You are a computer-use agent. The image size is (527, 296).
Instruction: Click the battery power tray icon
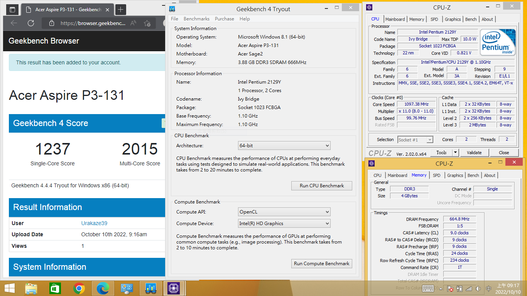pyautogui.click(x=459, y=288)
